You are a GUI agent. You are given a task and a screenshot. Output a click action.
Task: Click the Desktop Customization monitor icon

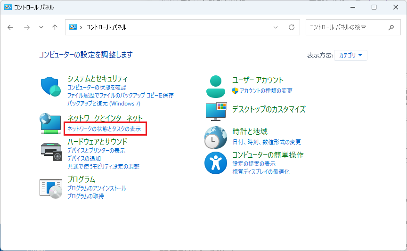click(x=216, y=111)
